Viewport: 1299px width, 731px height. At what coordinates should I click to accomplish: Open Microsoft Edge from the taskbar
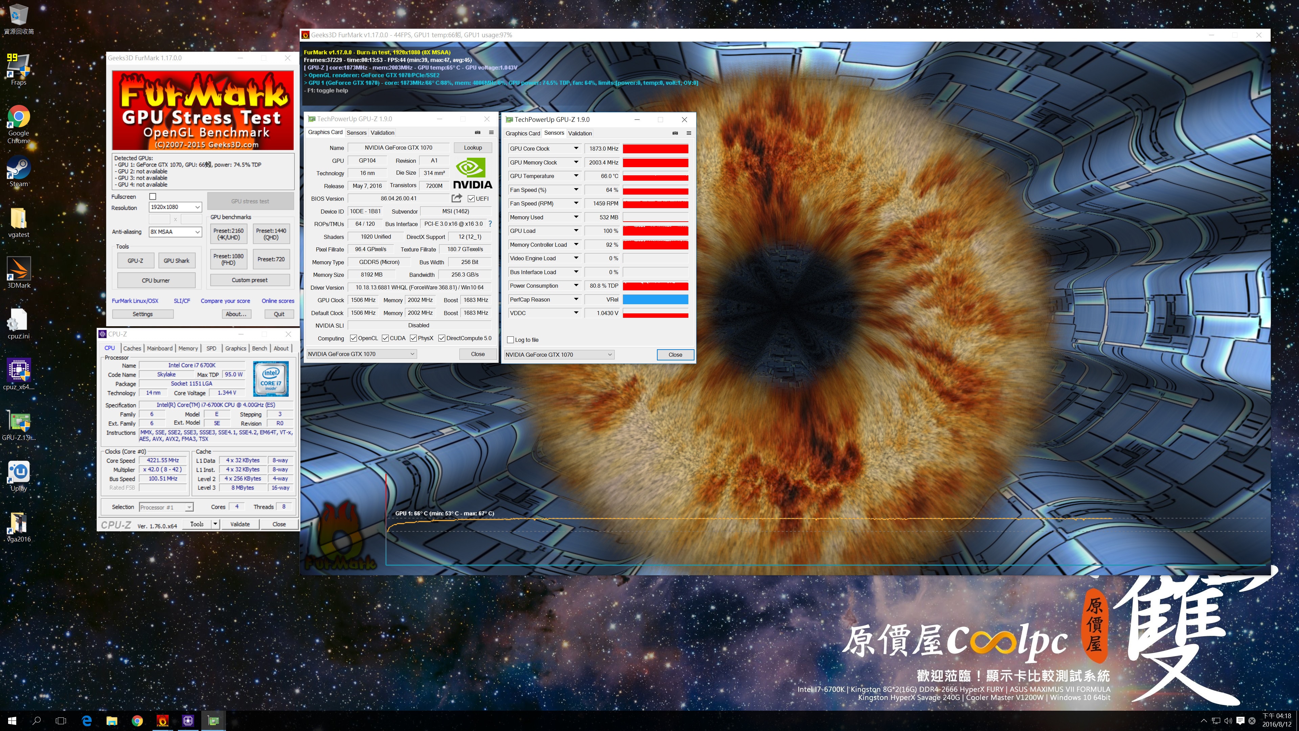(x=87, y=721)
